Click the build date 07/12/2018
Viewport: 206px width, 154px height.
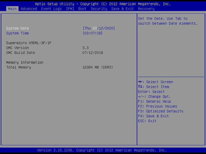pyautogui.click(x=93, y=53)
